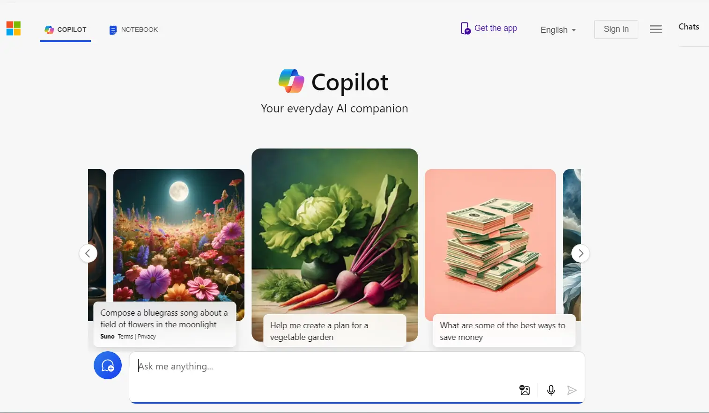Open the Get the app link

pos(495,28)
